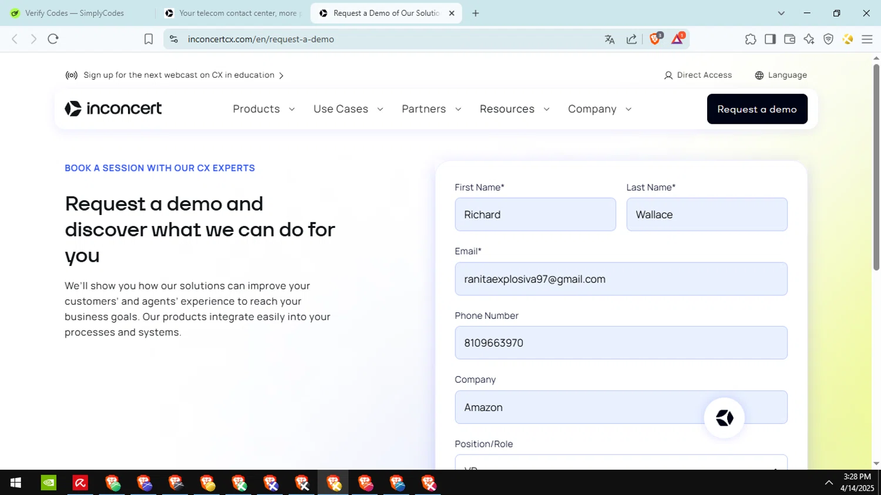Close the Request a Demo tab
The image size is (881, 495).
tap(452, 13)
